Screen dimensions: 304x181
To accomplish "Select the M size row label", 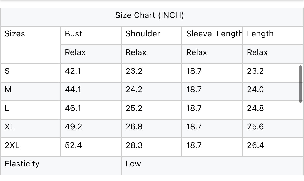I will [8, 90].
